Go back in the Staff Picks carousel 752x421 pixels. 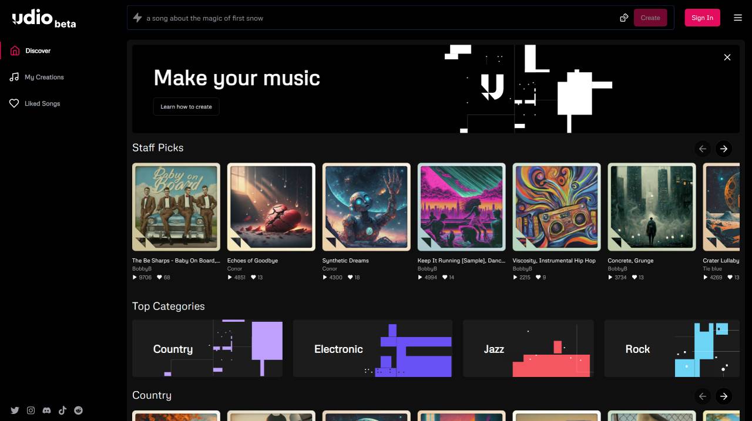[x=703, y=149]
